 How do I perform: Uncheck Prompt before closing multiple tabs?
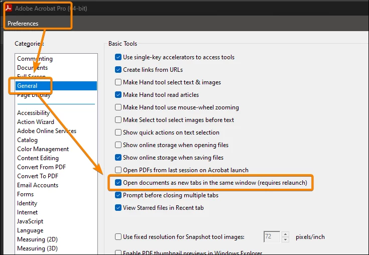click(118, 195)
